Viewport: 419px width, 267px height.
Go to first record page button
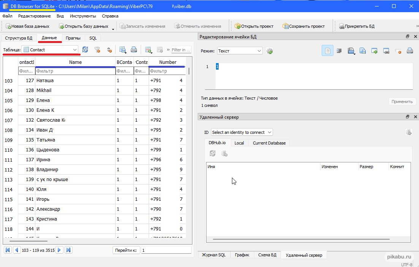[8, 250]
